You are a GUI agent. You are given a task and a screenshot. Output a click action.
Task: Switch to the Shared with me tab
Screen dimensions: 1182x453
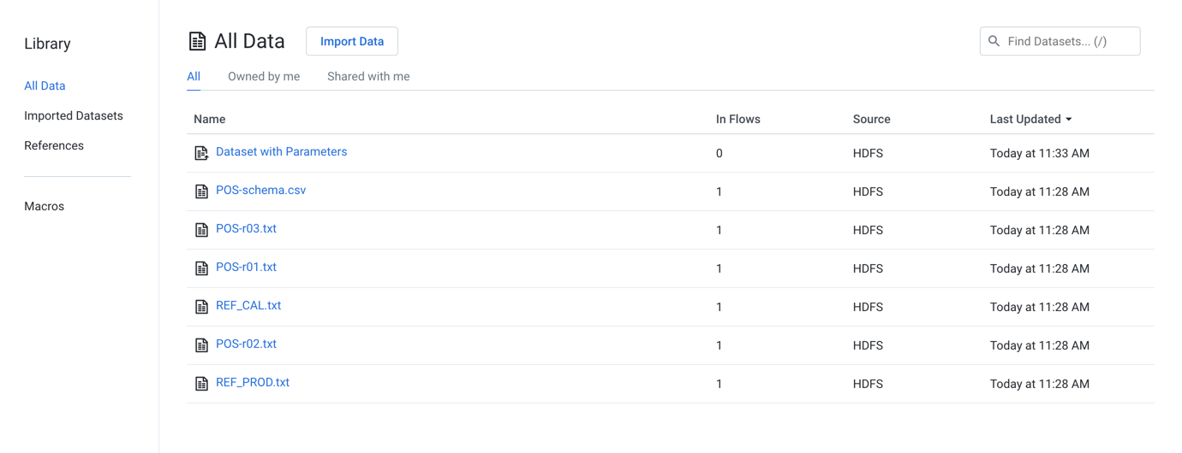(368, 77)
